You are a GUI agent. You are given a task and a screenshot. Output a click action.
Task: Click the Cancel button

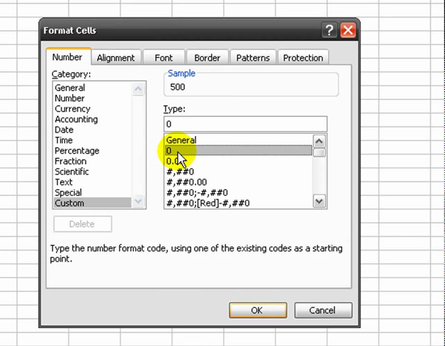323,310
